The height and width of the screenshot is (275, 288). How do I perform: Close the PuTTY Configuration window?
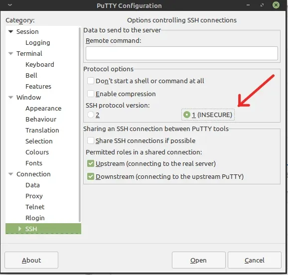tap(276, 5)
